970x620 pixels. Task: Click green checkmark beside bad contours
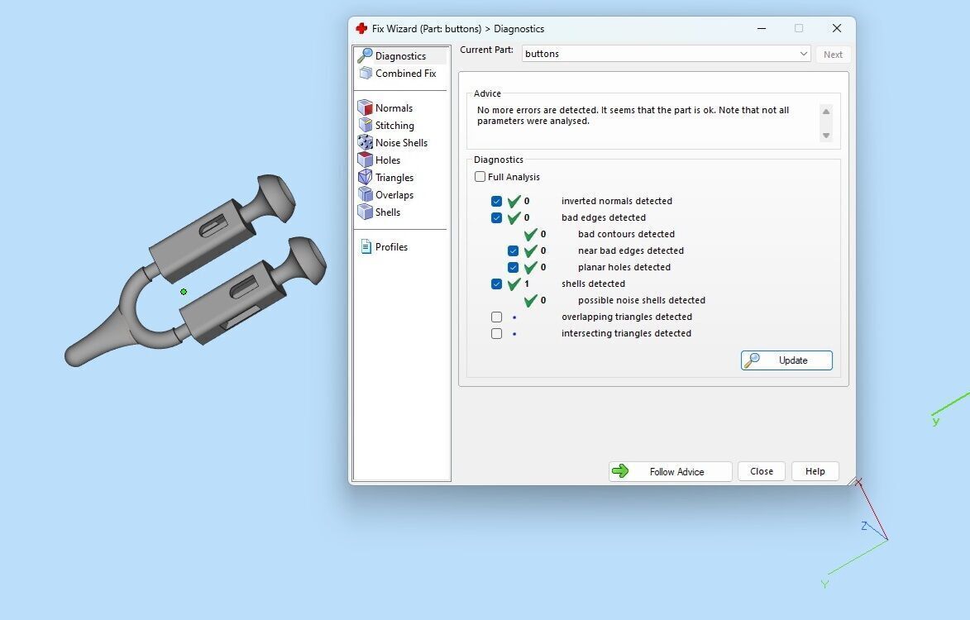[531, 234]
